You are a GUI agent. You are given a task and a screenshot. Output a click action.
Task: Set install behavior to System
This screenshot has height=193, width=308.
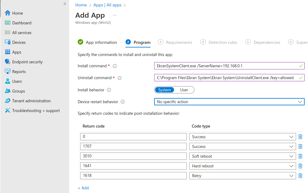165,90
